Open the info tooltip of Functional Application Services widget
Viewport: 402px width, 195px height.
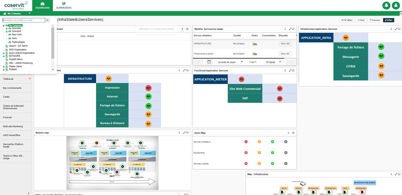(285, 70)
